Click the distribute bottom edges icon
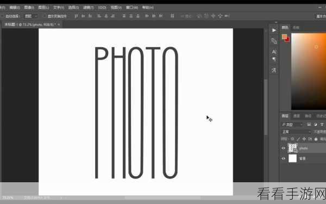This screenshot has height=204, width=326. tap(137, 16)
